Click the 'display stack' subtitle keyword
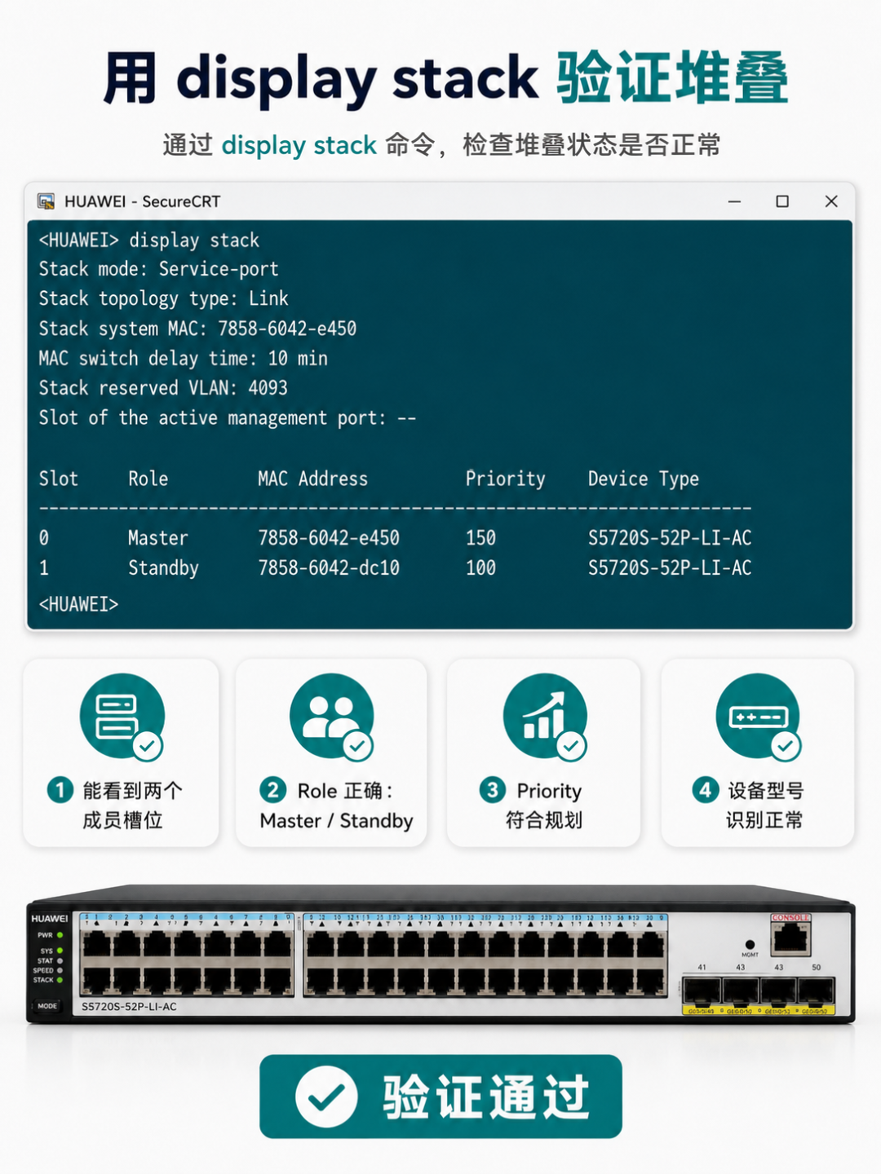881x1174 pixels. coord(299,145)
